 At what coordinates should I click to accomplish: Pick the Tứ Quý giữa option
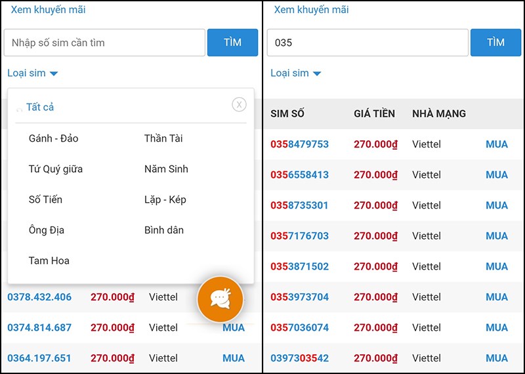[x=56, y=169]
